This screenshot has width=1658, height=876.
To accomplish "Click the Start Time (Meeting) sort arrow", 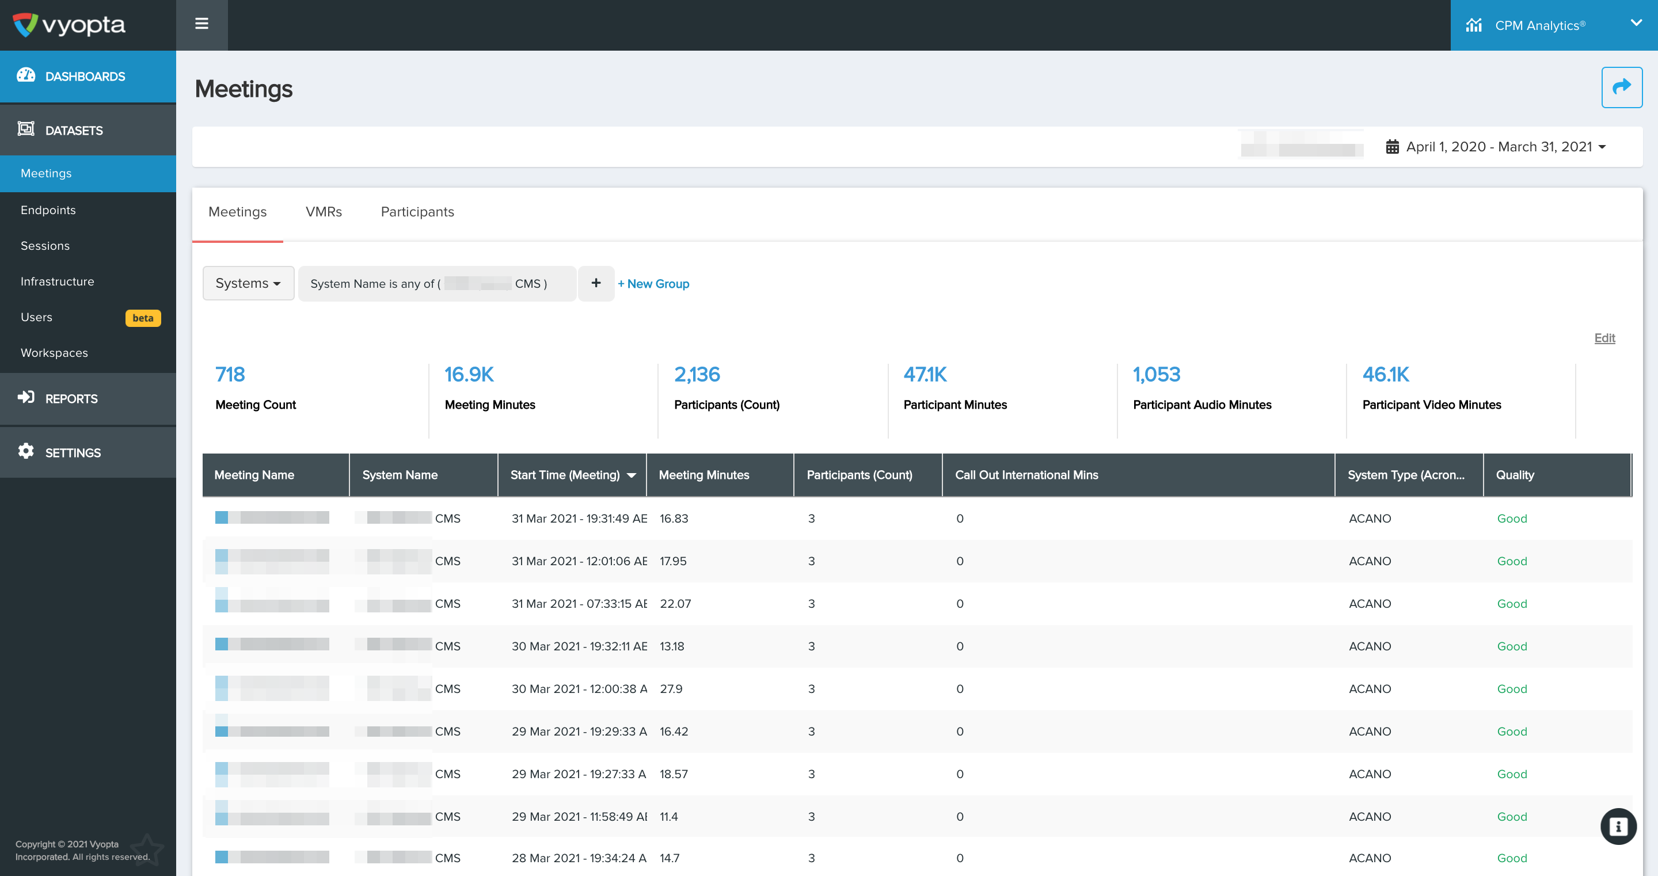I will (632, 475).
